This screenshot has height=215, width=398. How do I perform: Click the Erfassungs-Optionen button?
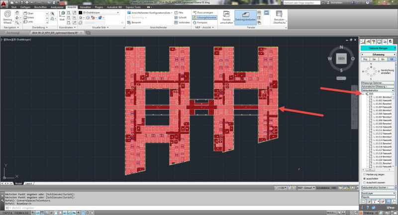pos(378,83)
